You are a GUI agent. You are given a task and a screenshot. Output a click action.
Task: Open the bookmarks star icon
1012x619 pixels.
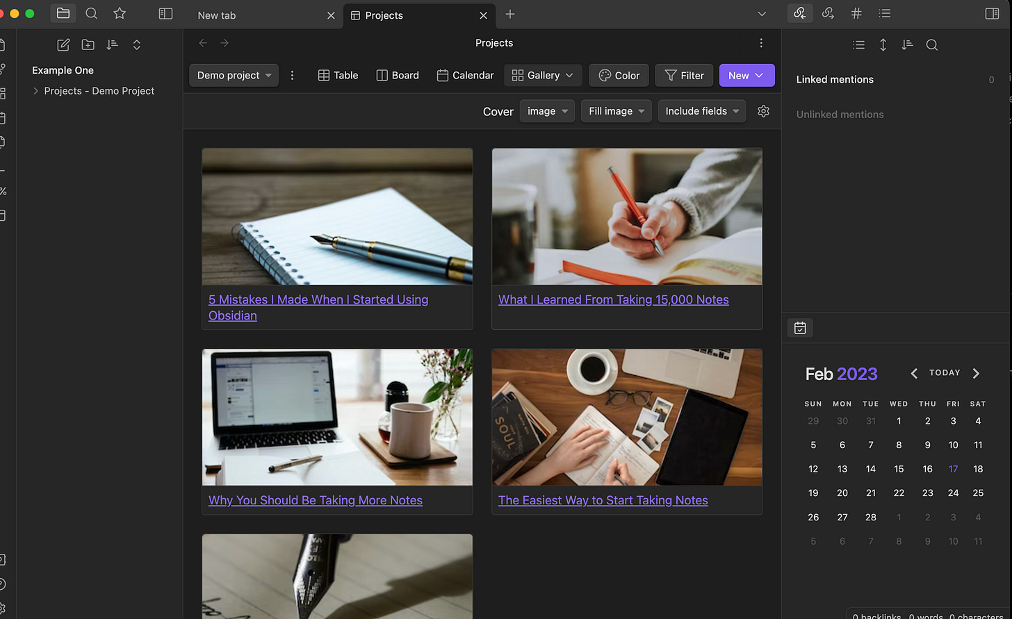click(x=120, y=13)
